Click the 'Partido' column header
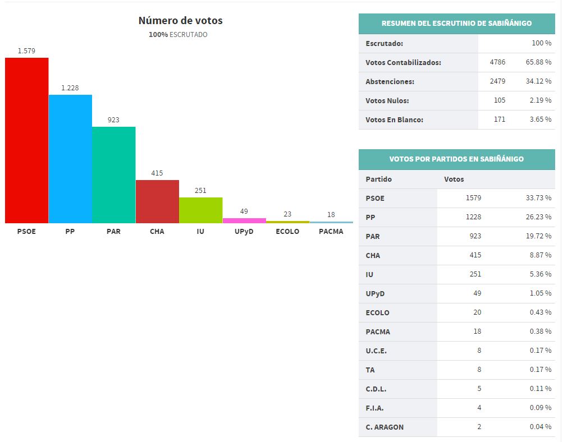 click(379, 179)
